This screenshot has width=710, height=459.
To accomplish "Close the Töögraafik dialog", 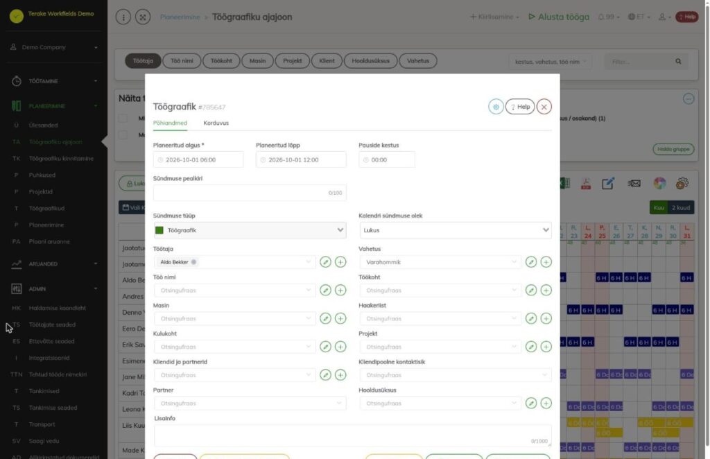I will pyautogui.click(x=544, y=107).
